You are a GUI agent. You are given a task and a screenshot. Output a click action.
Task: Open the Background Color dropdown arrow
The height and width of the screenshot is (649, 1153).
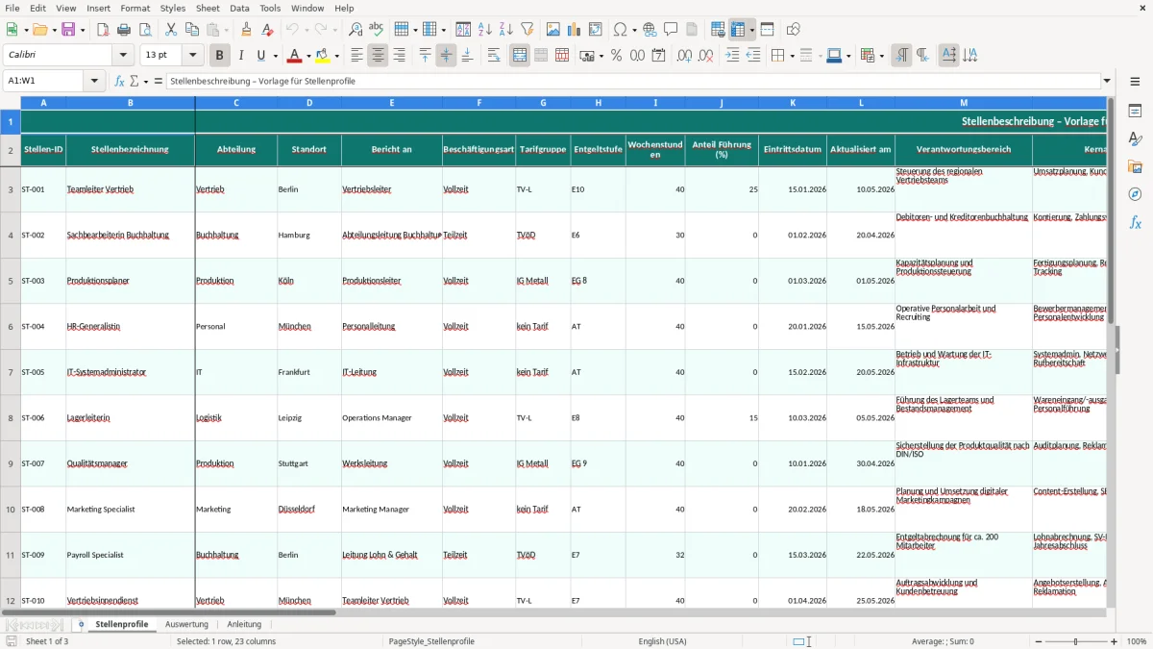[337, 56]
